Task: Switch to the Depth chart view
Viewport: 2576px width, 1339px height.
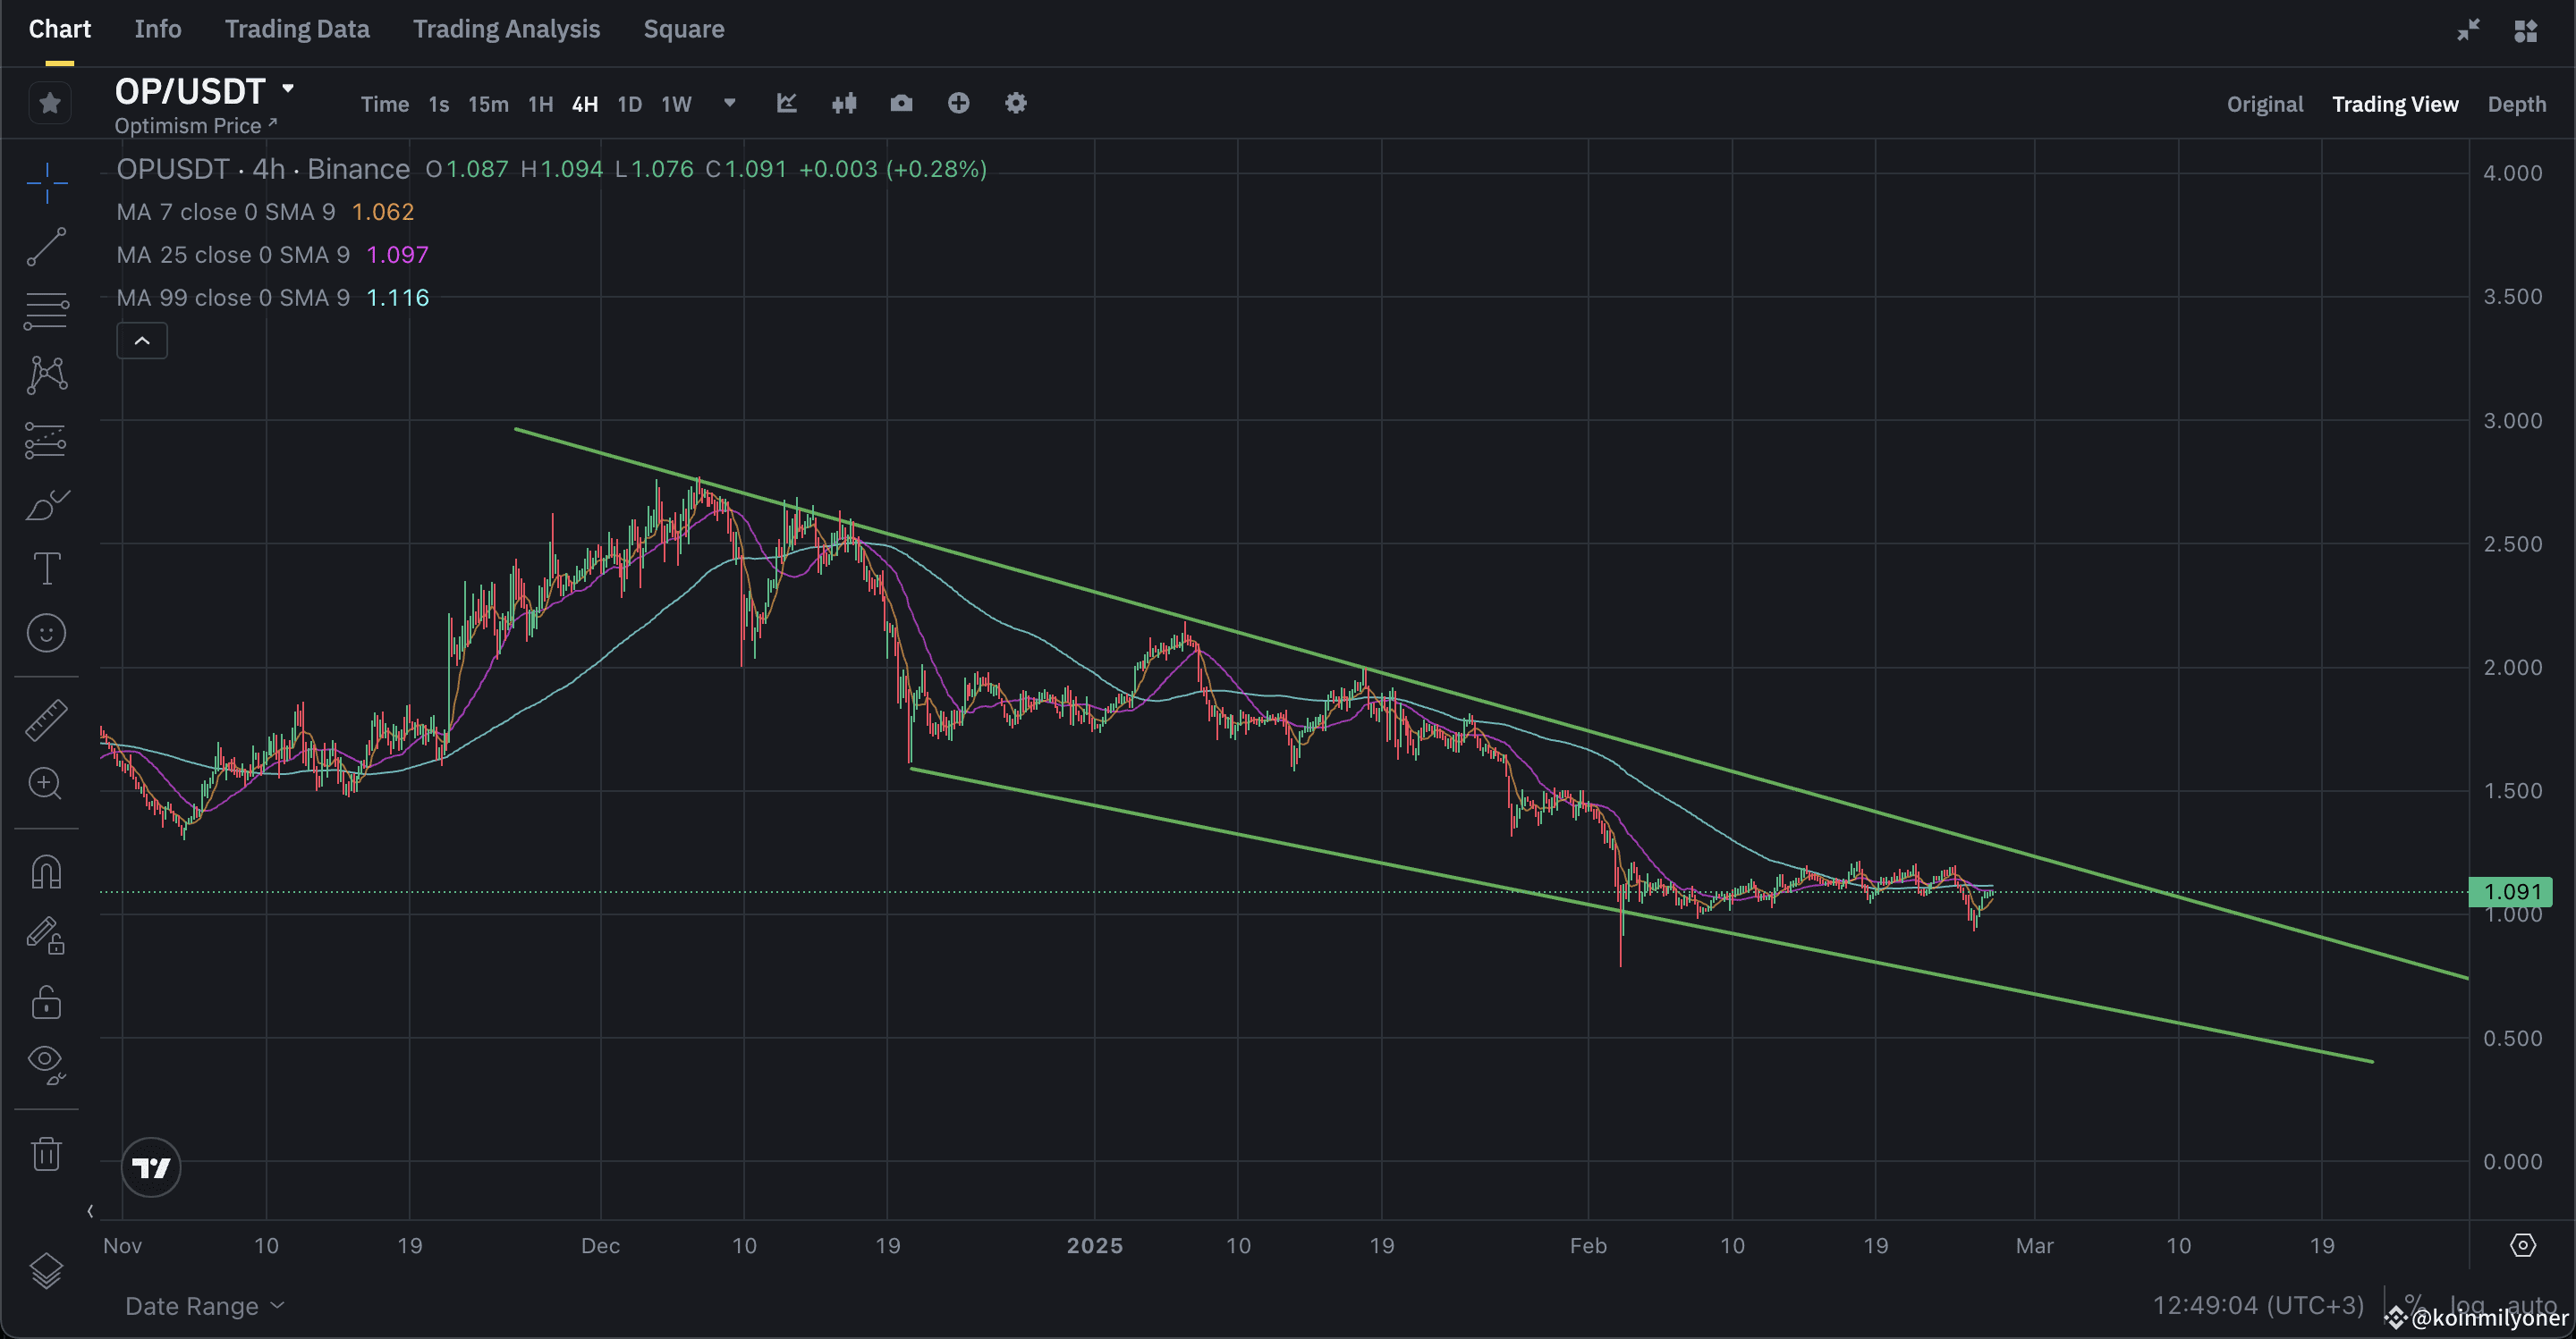Action: click(x=2516, y=104)
